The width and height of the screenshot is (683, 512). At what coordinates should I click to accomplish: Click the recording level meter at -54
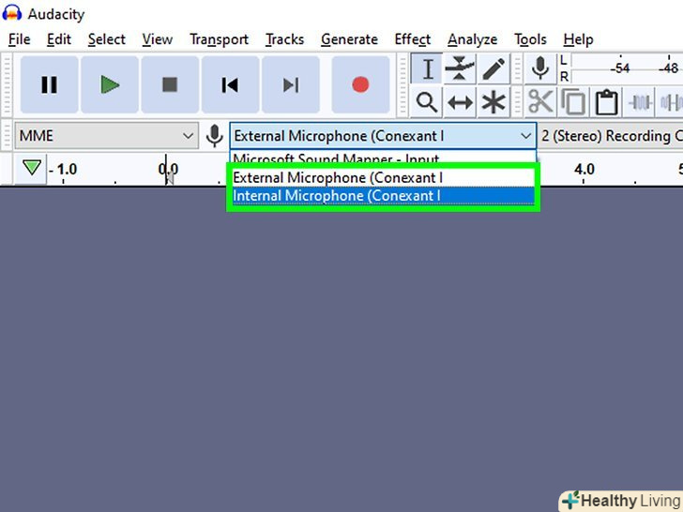(620, 68)
